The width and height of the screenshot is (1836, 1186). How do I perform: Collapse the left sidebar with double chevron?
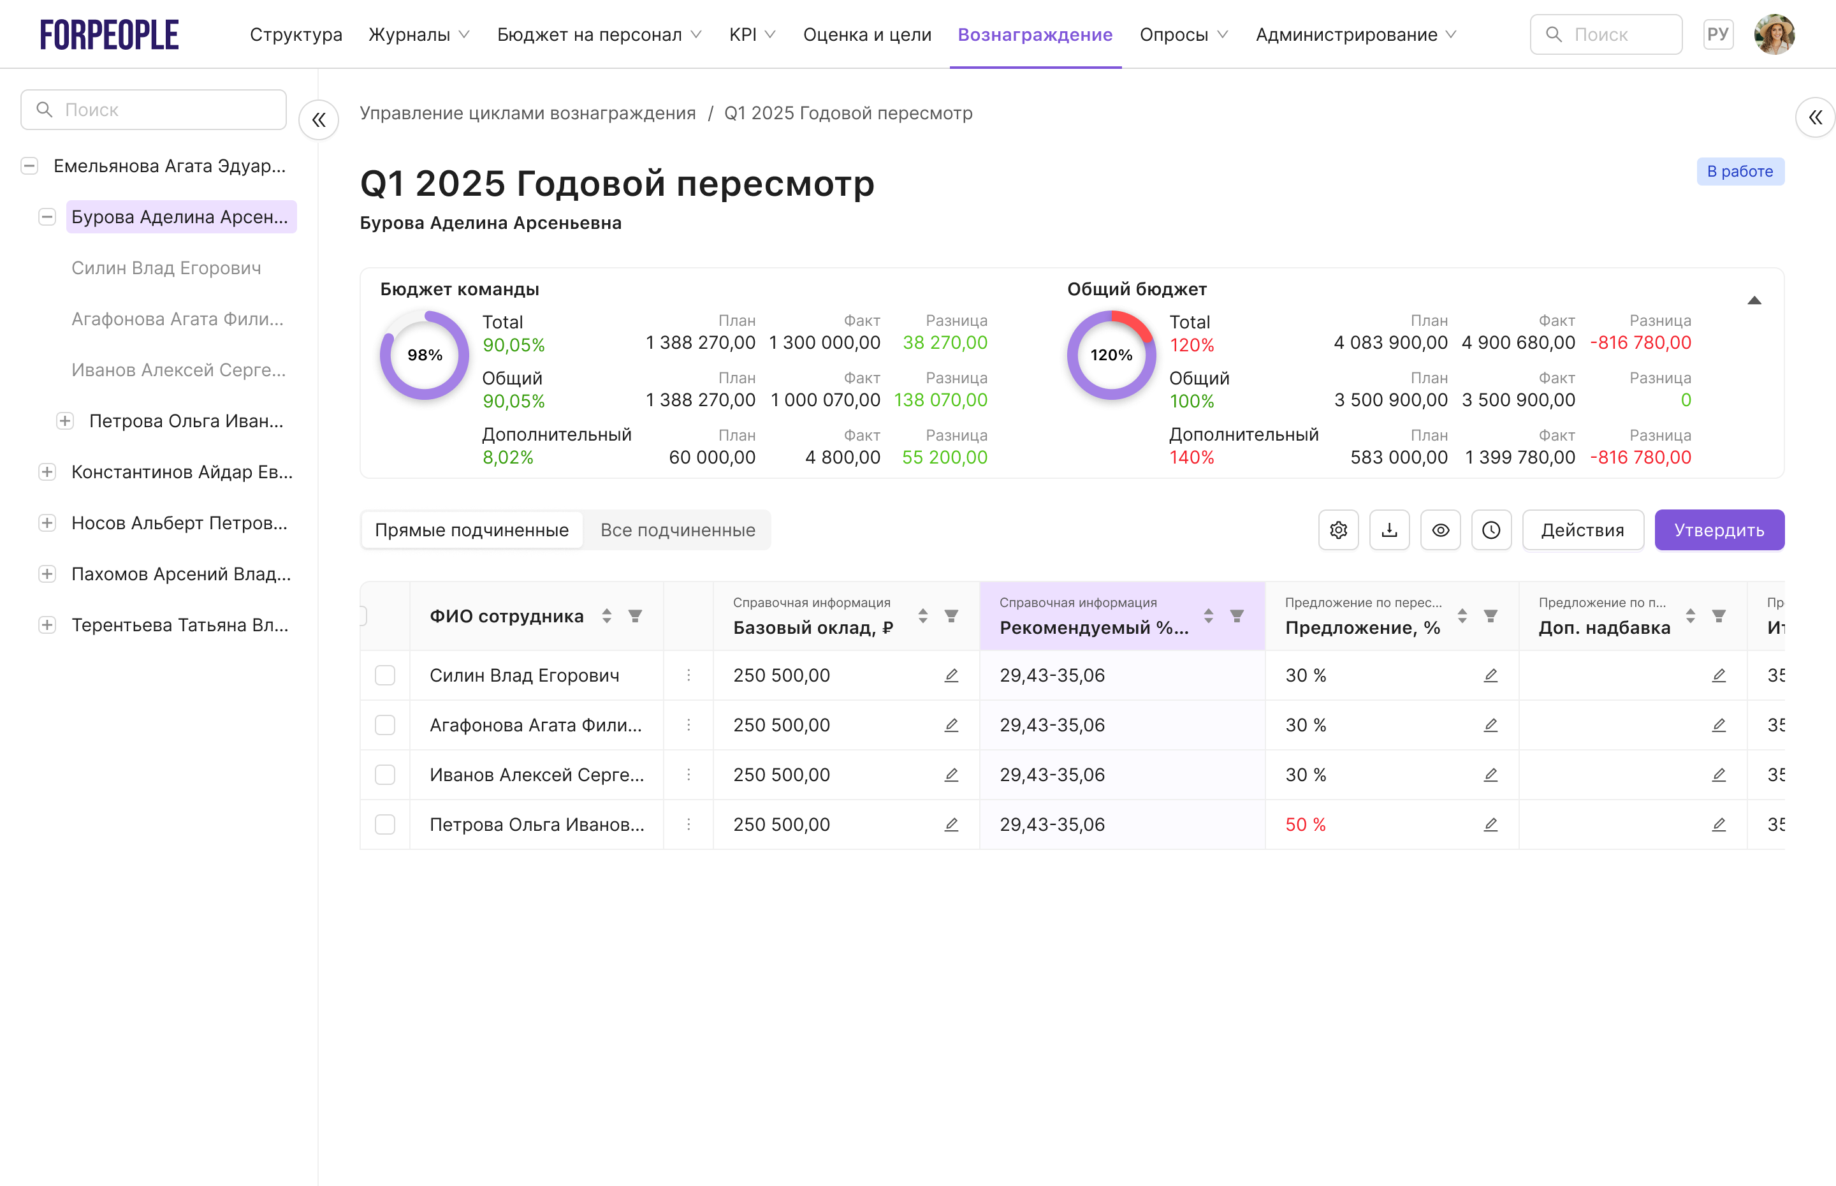pyautogui.click(x=319, y=120)
